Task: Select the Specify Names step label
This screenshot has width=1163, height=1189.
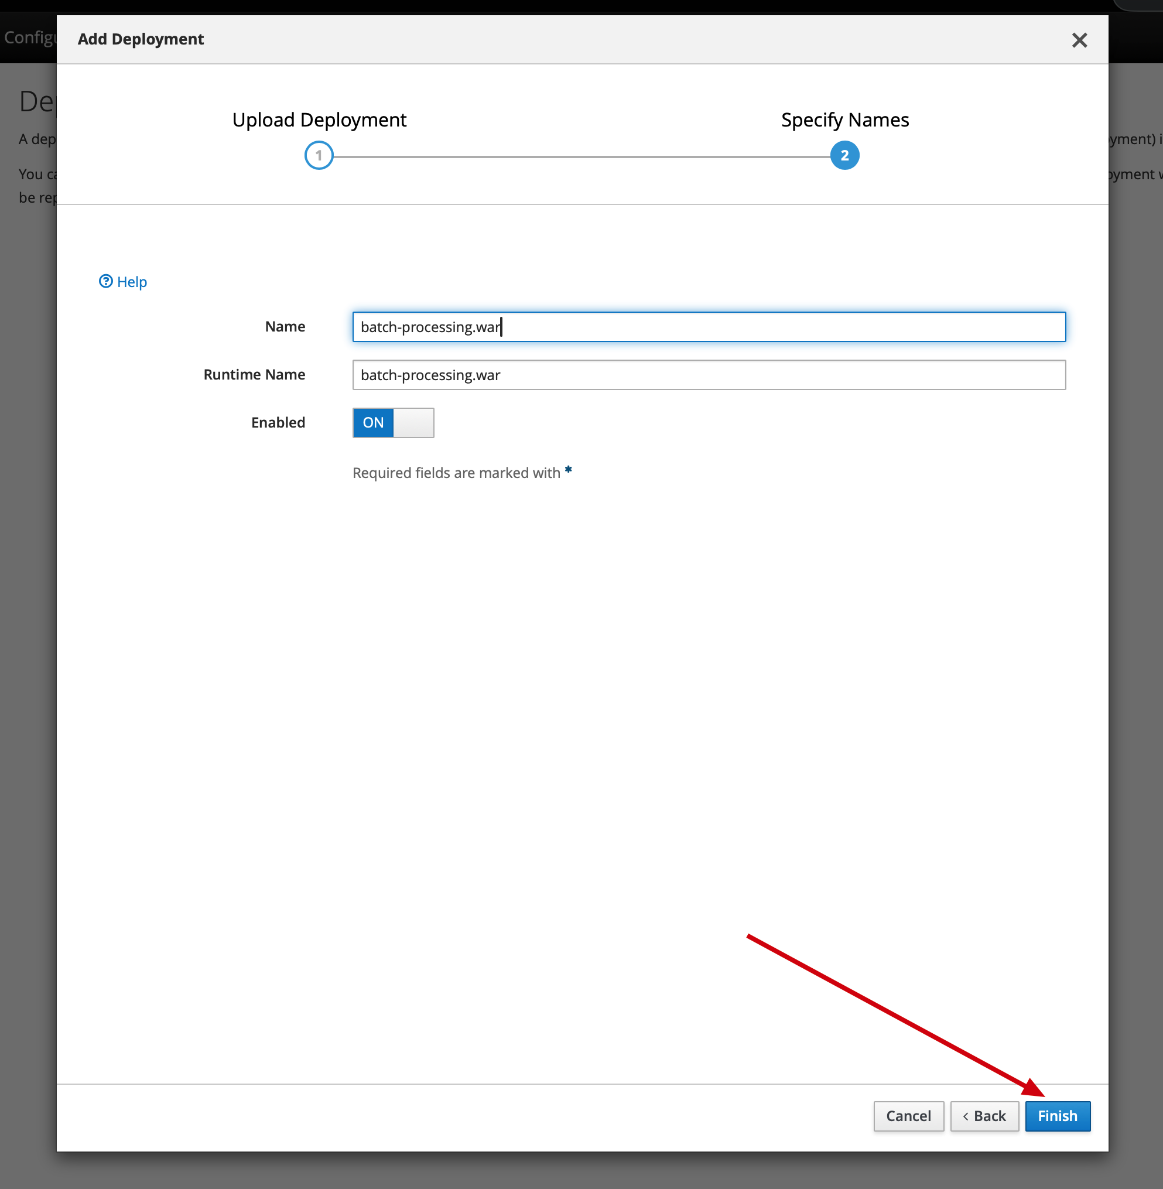Action: point(845,119)
